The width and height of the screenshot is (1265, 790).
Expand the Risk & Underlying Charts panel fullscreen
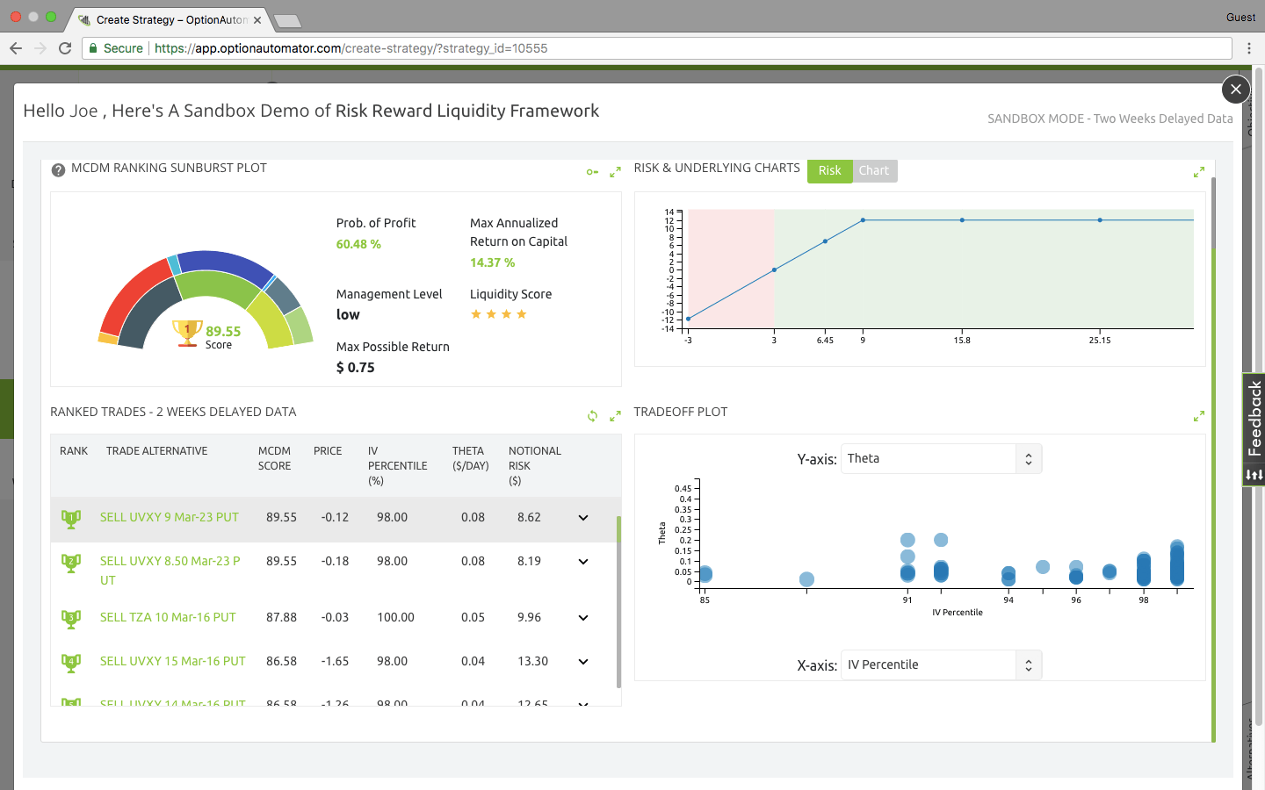click(x=1199, y=171)
